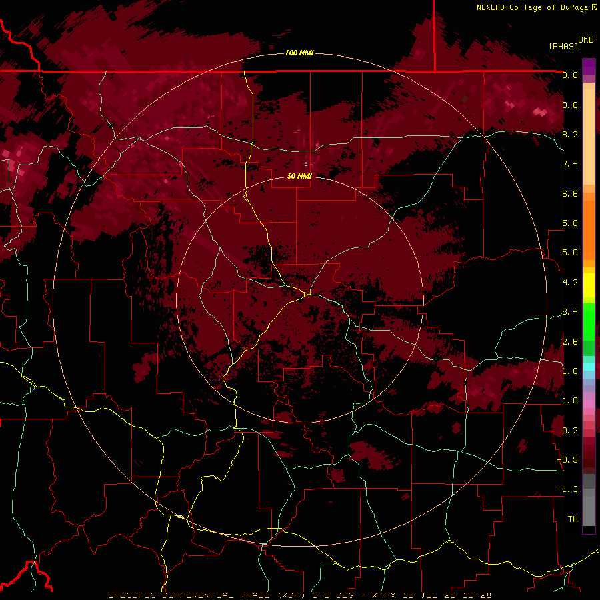The image size is (600, 600).
Task: Click the [PHAS] legend heading
Action: [563, 46]
